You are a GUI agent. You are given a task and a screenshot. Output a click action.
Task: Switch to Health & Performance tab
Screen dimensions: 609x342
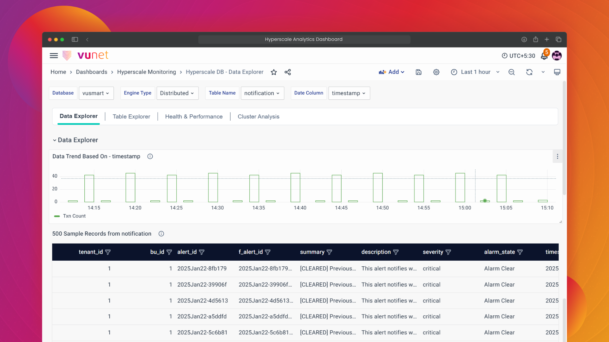[194, 117]
